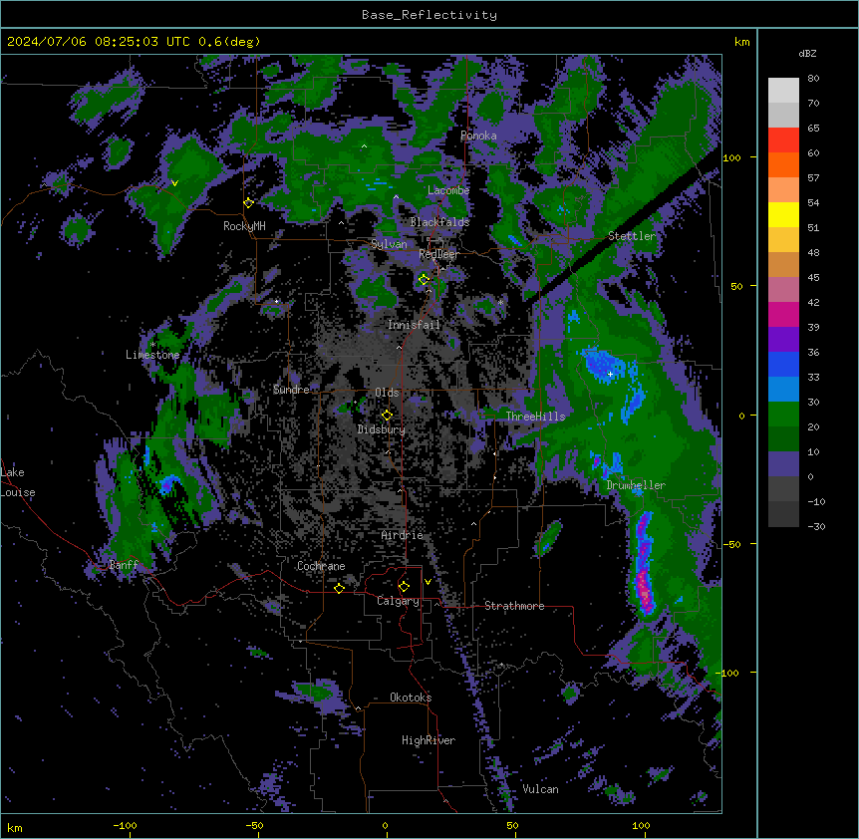Click the yellow diamond marker above Calgary

[x=404, y=587]
